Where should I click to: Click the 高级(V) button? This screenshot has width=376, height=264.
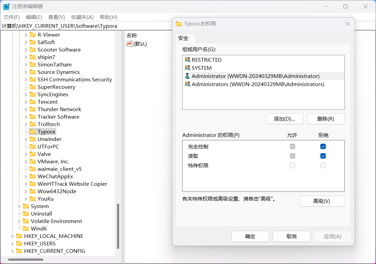coord(321,201)
